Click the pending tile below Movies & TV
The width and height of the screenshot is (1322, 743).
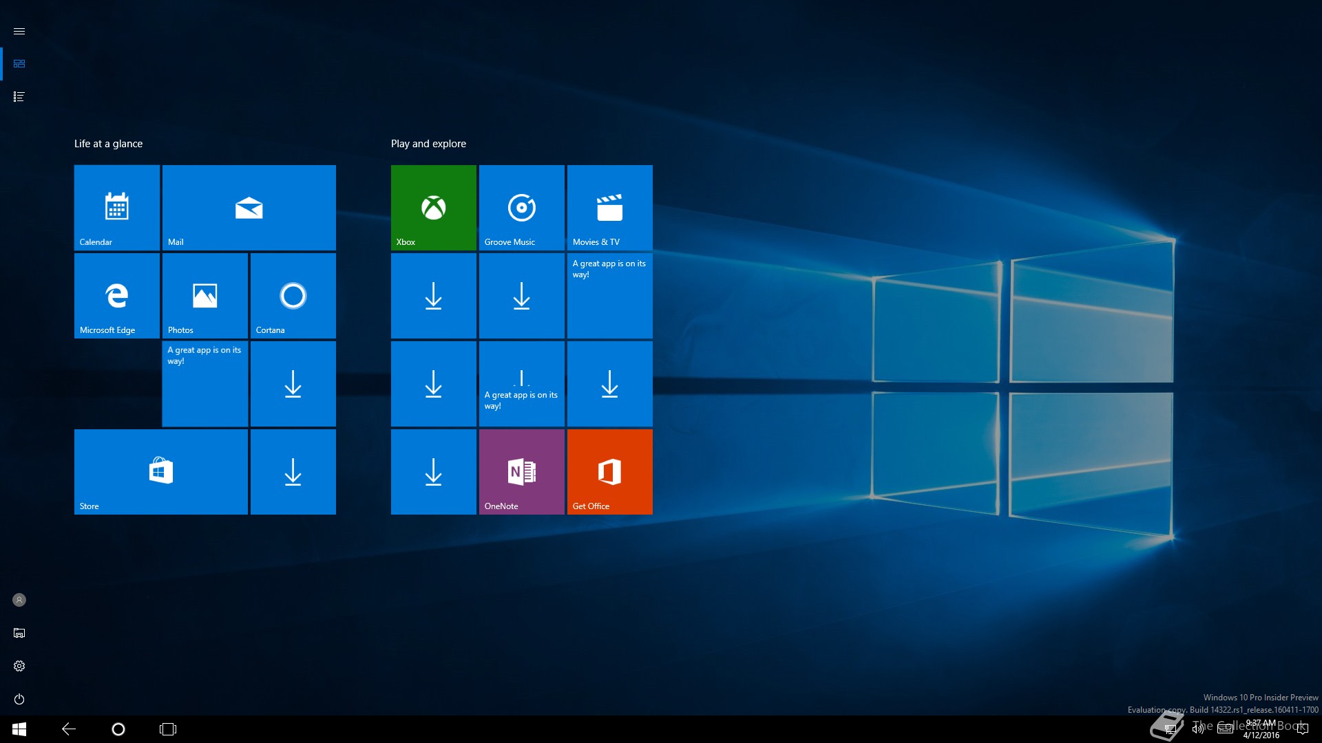pyautogui.click(x=610, y=296)
